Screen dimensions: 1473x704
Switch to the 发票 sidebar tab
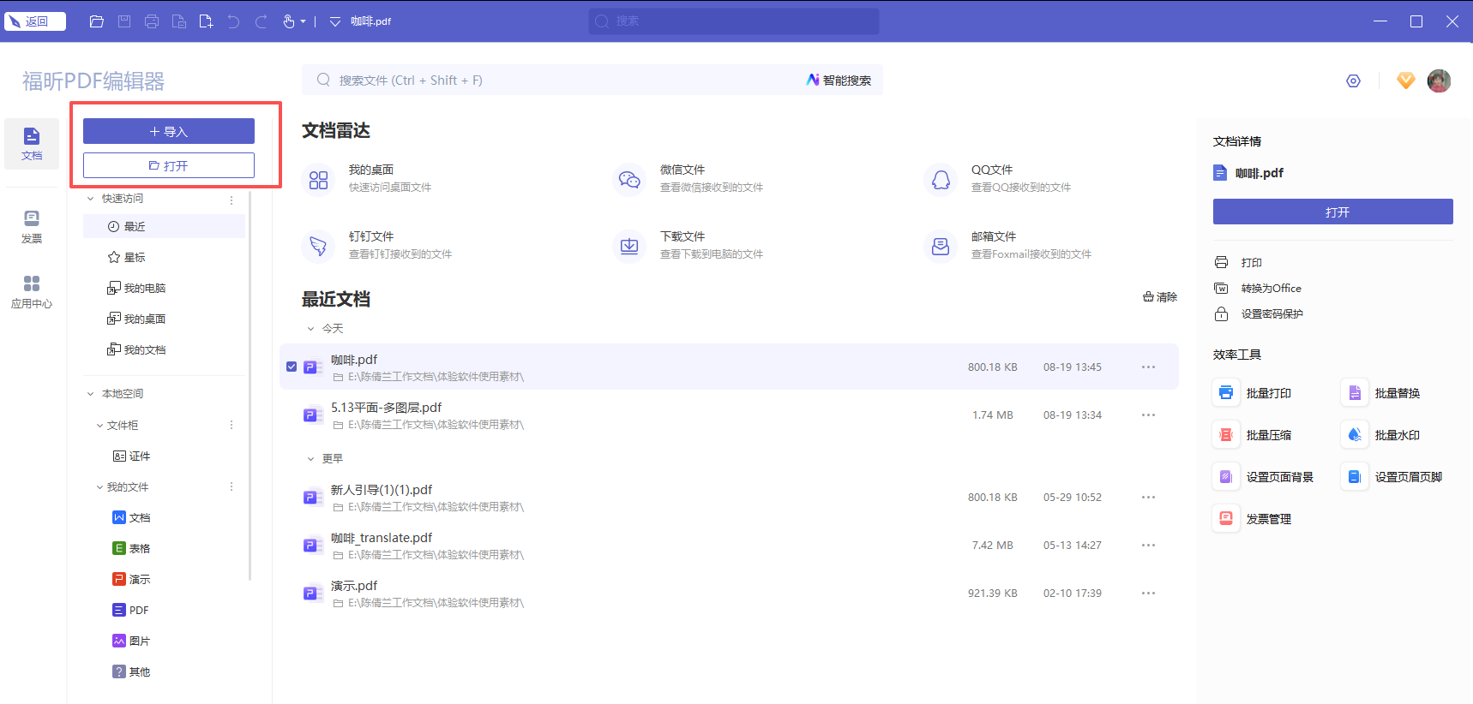pos(32,227)
